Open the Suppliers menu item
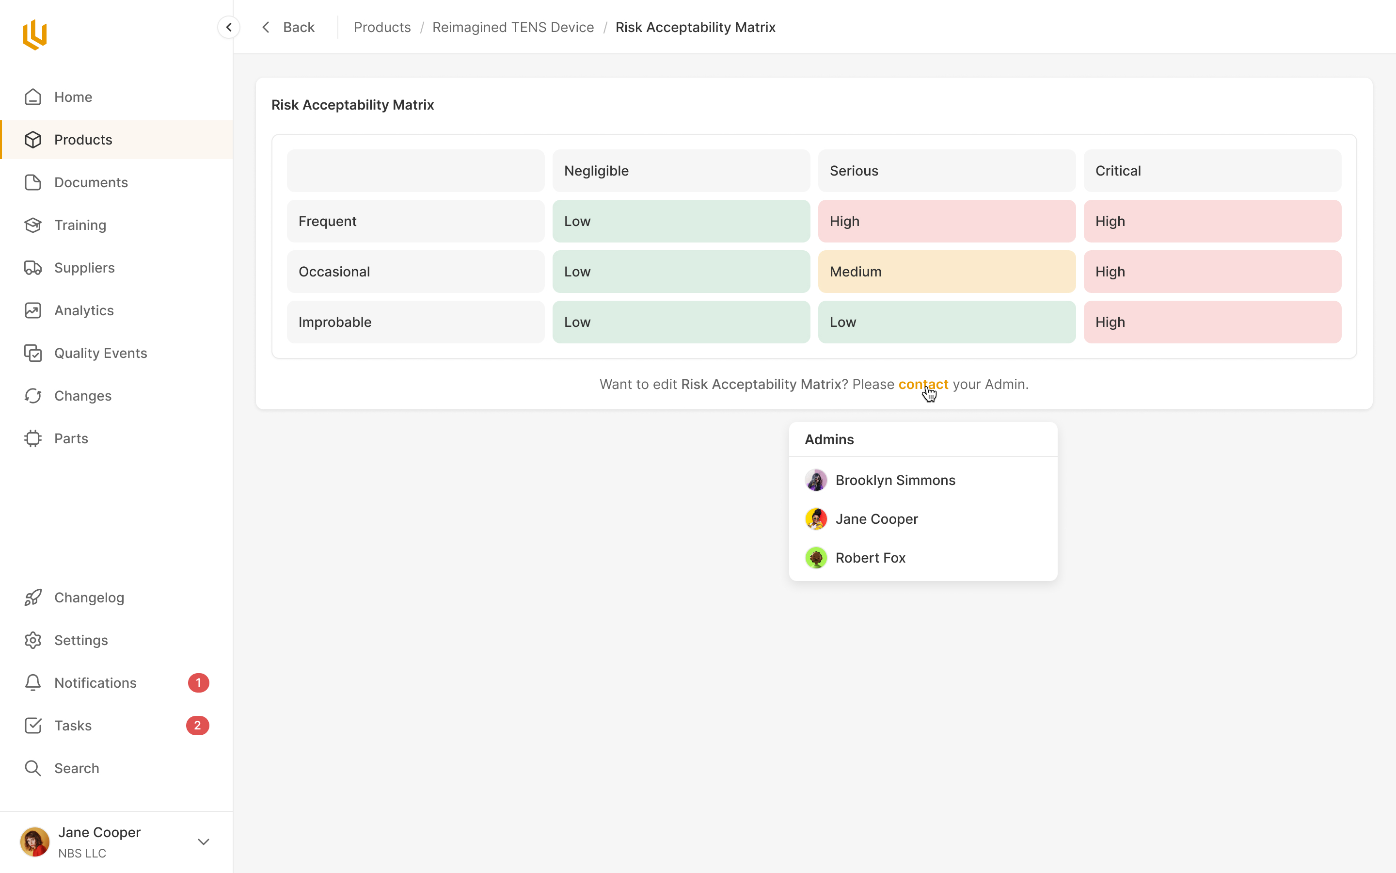The width and height of the screenshot is (1396, 873). point(116,268)
